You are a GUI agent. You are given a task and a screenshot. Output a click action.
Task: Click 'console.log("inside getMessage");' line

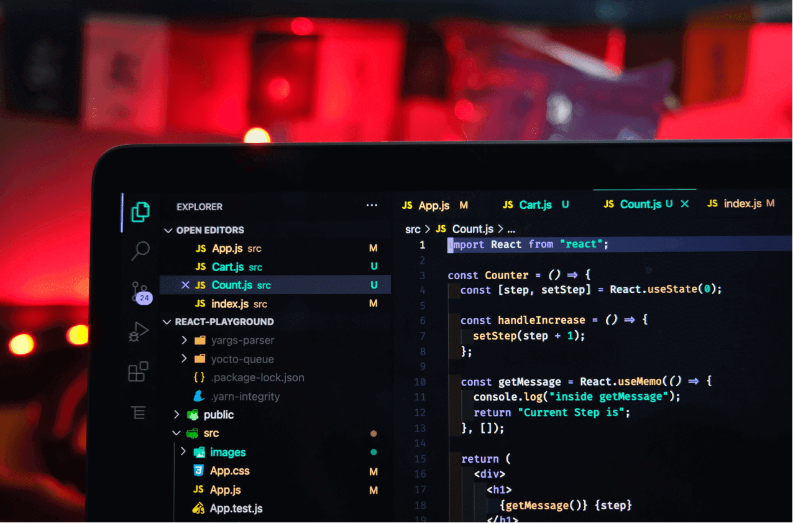click(577, 397)
